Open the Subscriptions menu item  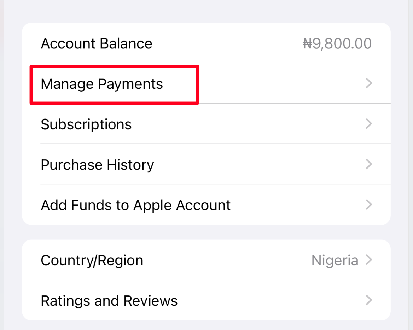coord(206,124)
